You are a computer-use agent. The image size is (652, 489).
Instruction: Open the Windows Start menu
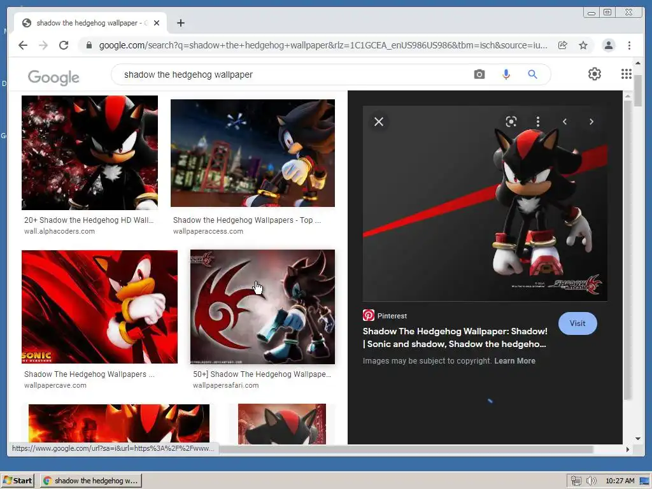tap(18, 481)
